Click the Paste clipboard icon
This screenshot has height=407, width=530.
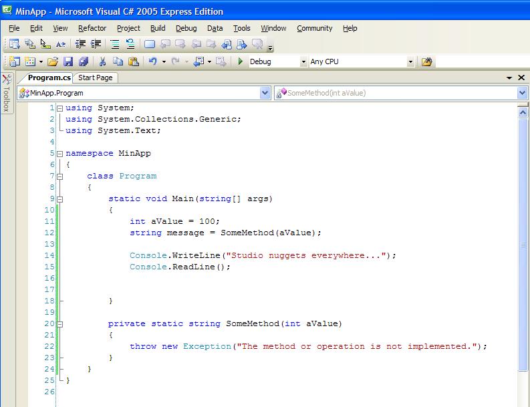(x=134, y=61)
